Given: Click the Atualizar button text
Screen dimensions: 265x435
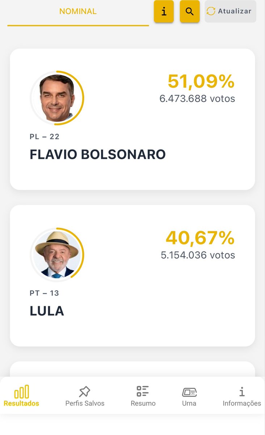Looking at the screenshot, I should pos(235,11).
